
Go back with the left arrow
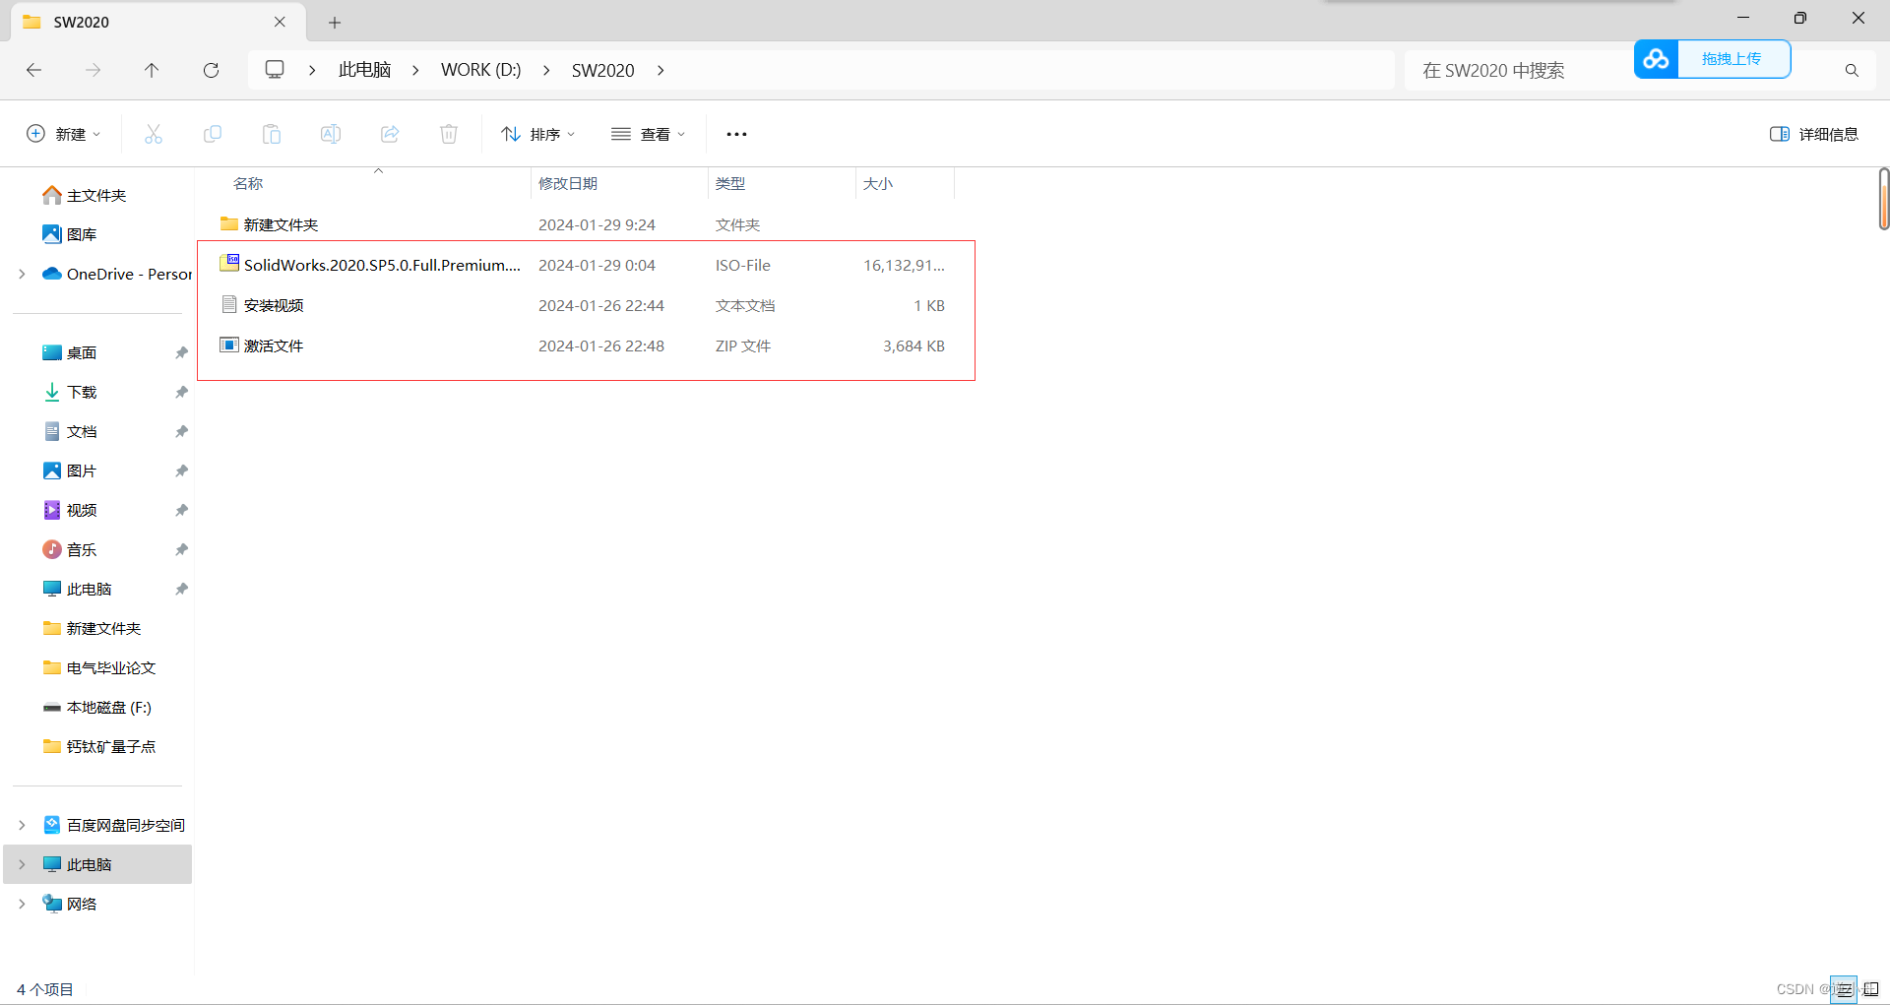pos(34,70)
